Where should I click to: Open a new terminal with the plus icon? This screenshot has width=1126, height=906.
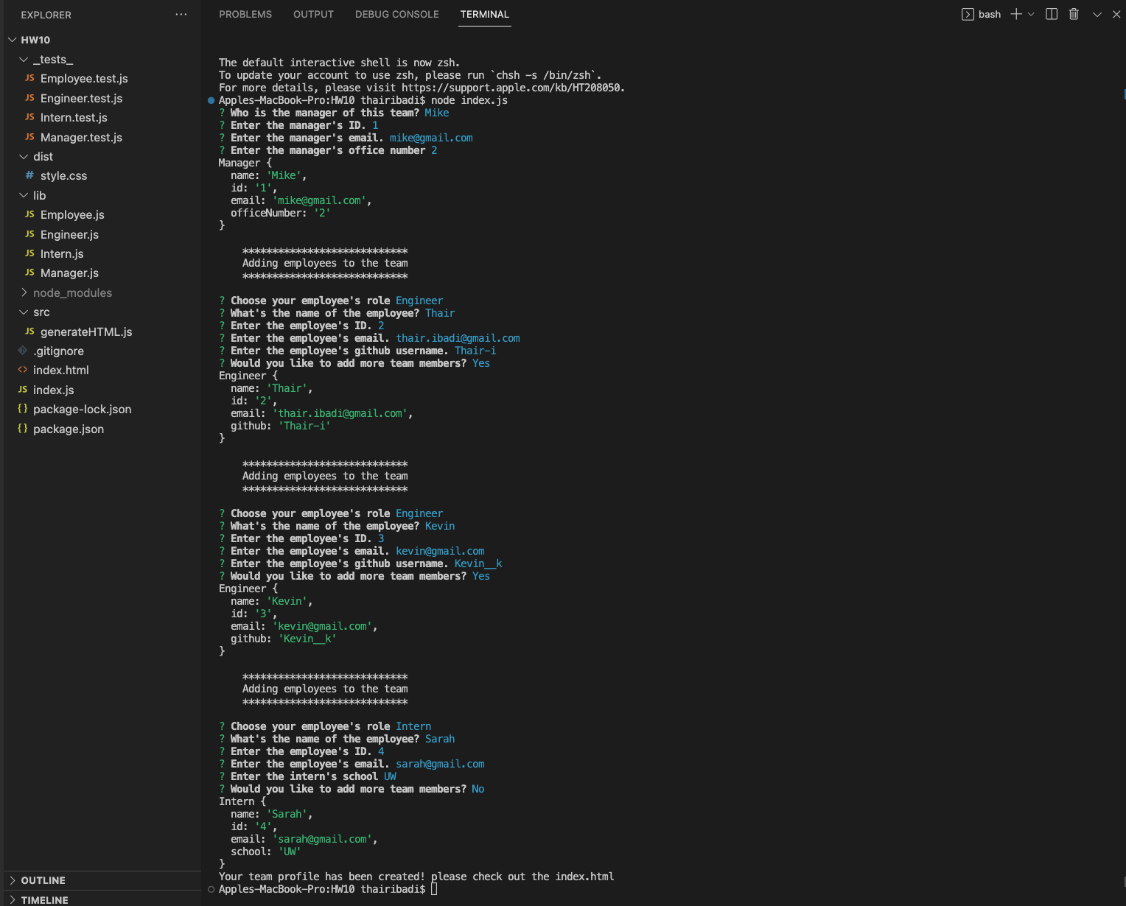click(x=1015, y=14)
